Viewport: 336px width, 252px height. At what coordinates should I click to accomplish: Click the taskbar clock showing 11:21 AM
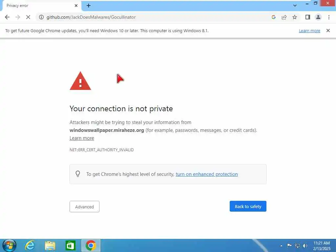pos(322,246)
